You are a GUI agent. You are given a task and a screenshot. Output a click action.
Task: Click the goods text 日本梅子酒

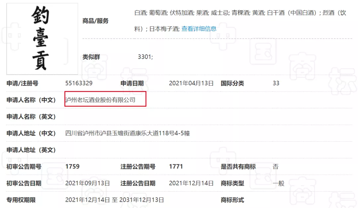(x=164, y=29)
